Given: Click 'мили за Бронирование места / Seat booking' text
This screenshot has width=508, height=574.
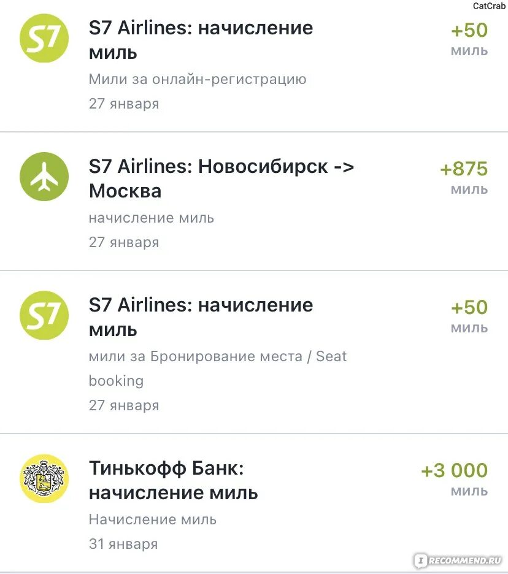Looking at the screenshot, I should click(218, 369).
